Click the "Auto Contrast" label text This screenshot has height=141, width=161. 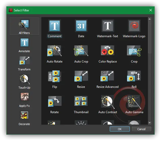click(x=108, y=112)
